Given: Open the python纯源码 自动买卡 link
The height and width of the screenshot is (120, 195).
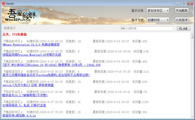Looking at the screenshot, I should pos(46,75).
